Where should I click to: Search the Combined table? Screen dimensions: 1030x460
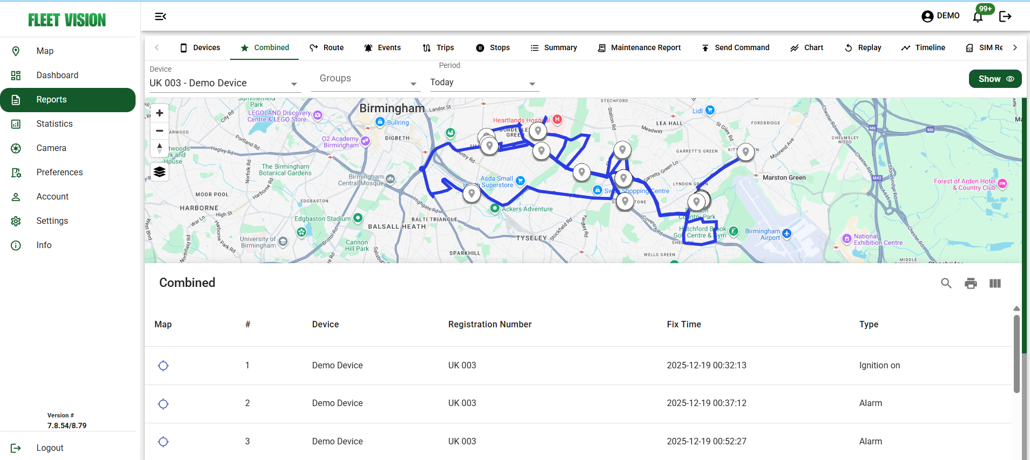946,284
